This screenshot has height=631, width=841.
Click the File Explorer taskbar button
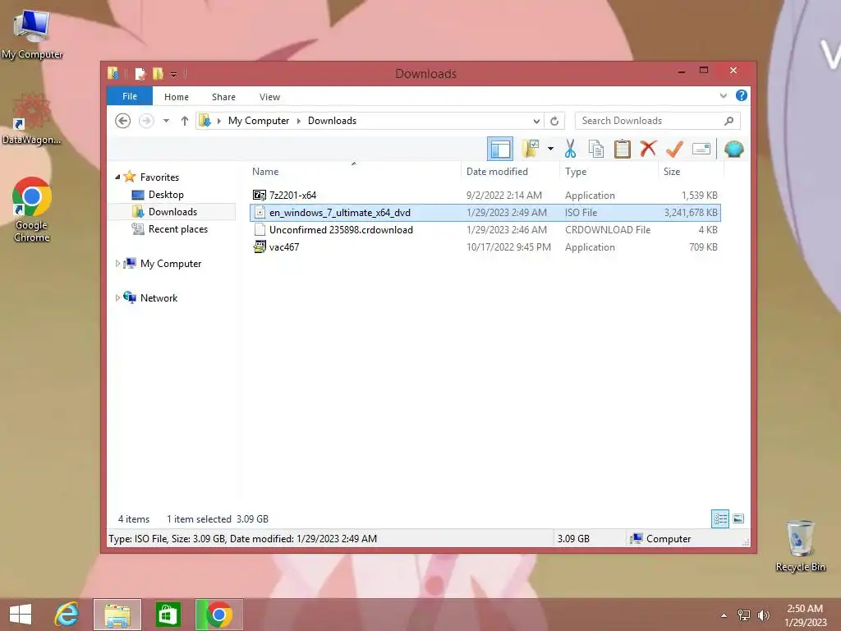pos(117,615)
